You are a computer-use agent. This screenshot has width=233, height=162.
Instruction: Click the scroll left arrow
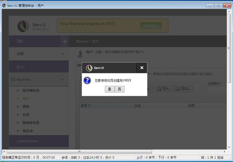pyautogui.click(x=4, y=151)
